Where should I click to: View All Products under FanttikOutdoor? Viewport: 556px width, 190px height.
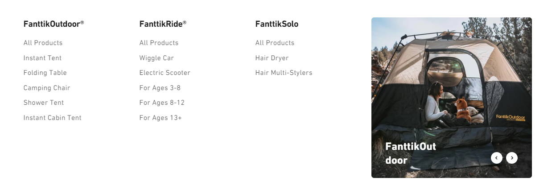tap(43, 43)
